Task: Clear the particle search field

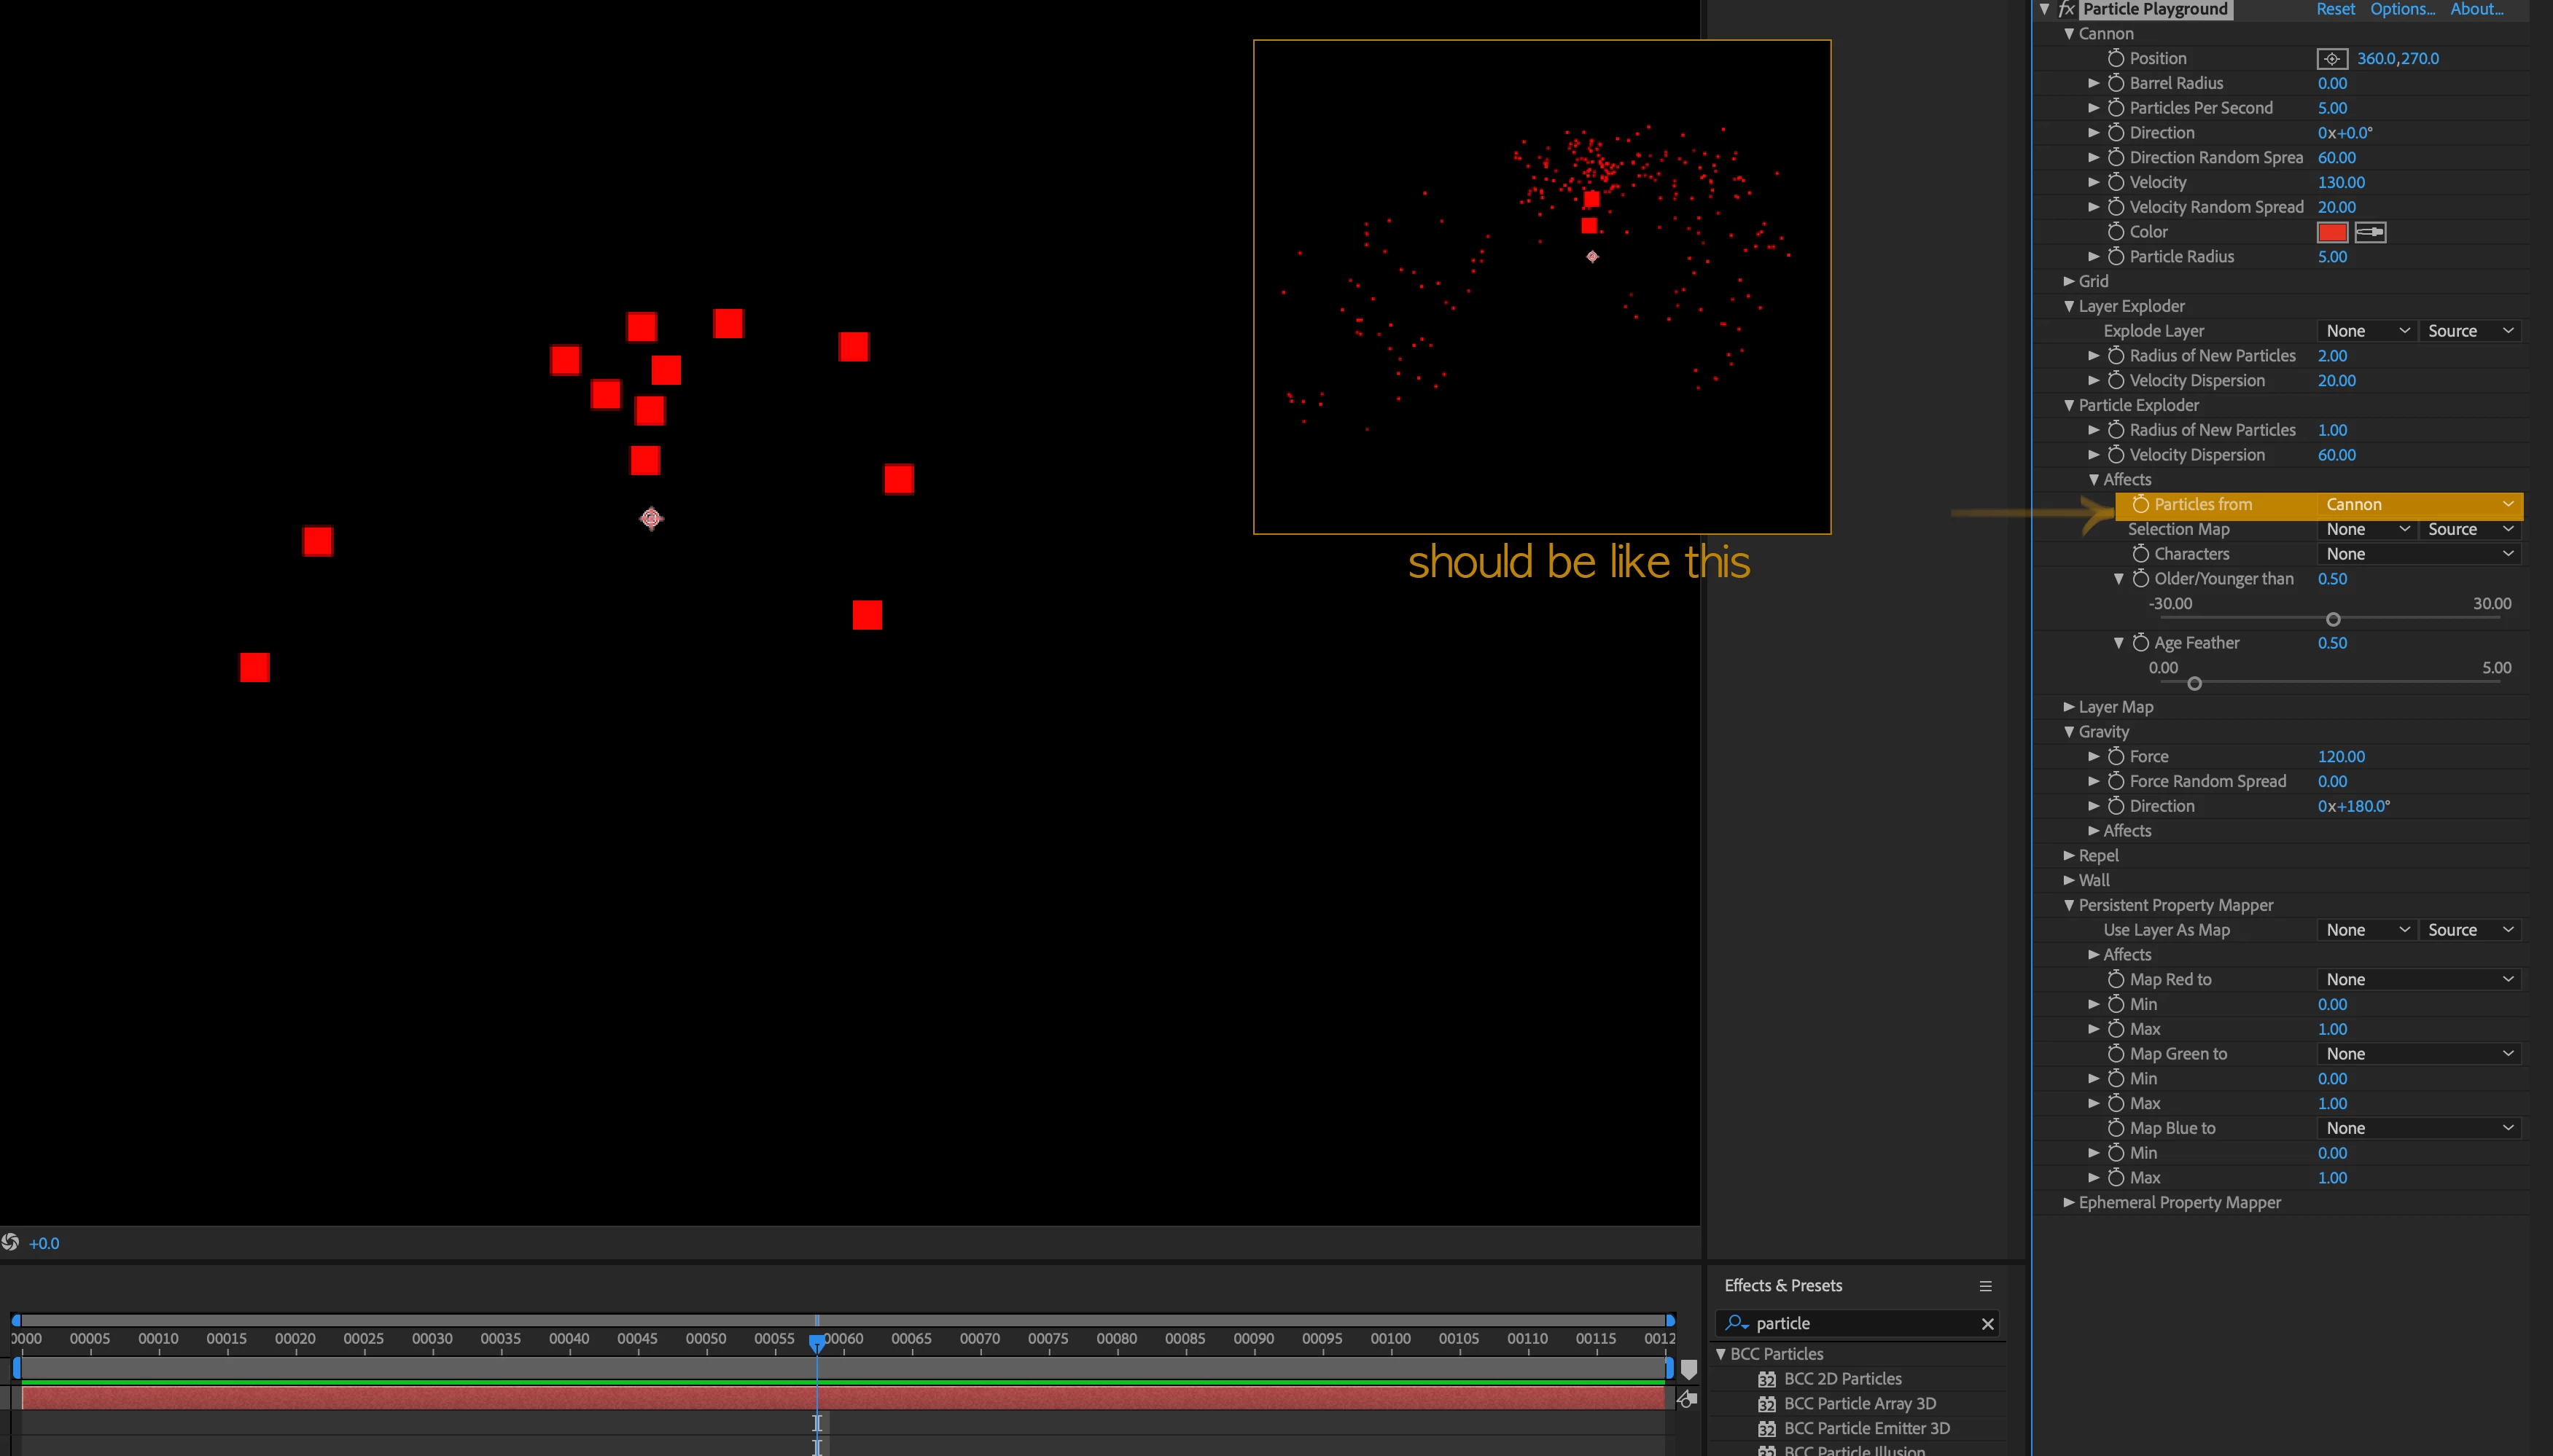Action: [x=1988, y=1324]
